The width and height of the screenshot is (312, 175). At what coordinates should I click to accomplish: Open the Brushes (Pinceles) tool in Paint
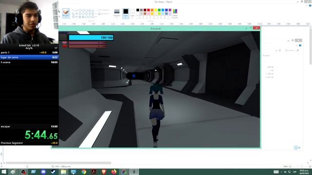pos(66,13)
